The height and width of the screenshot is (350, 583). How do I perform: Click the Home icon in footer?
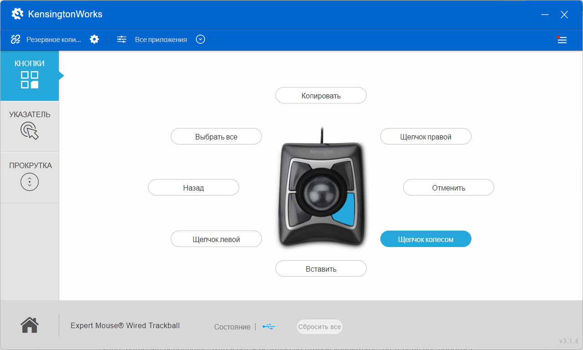(x=30, y=325)
